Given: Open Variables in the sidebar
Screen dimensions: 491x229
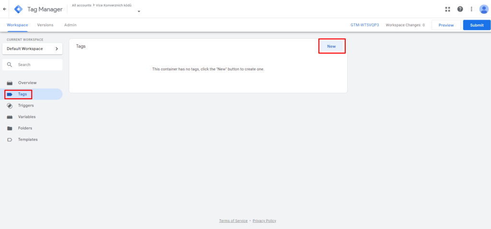Looking at the screenshot, I should pos(31,117).
